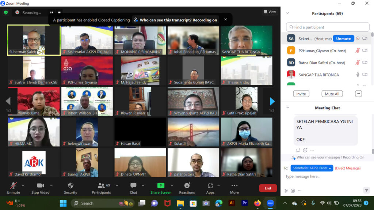Open the Apps icon in toolbar
Image resolution: width=374 pixels, height=210 pixels.
click(x=210, y=186)
